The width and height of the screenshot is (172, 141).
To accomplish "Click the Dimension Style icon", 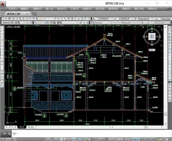I will pos(115,19).
